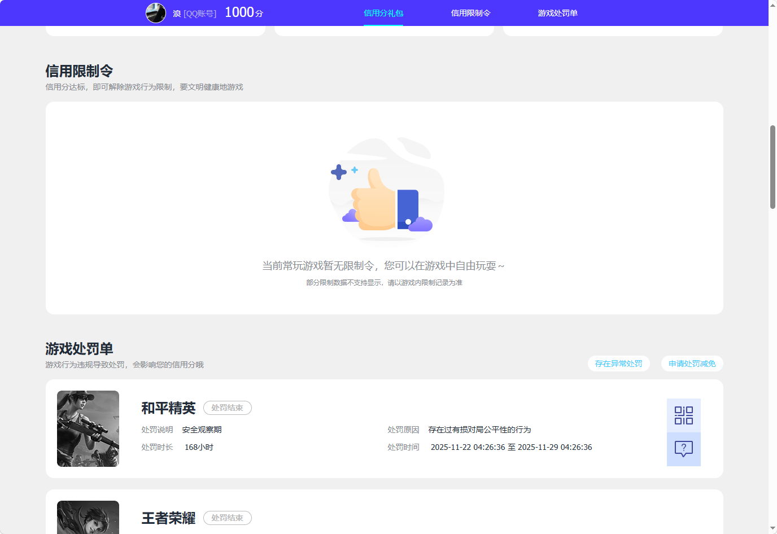The width and height of the screenshot is (777, 534).
Task: Click the 信用限制令 section heading
Action: 79,71
